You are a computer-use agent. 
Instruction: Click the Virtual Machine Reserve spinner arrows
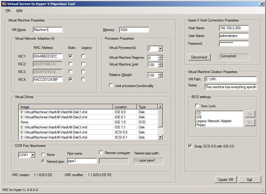coord(160,58)
